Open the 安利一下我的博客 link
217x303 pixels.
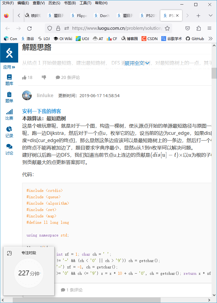(42, 111)
